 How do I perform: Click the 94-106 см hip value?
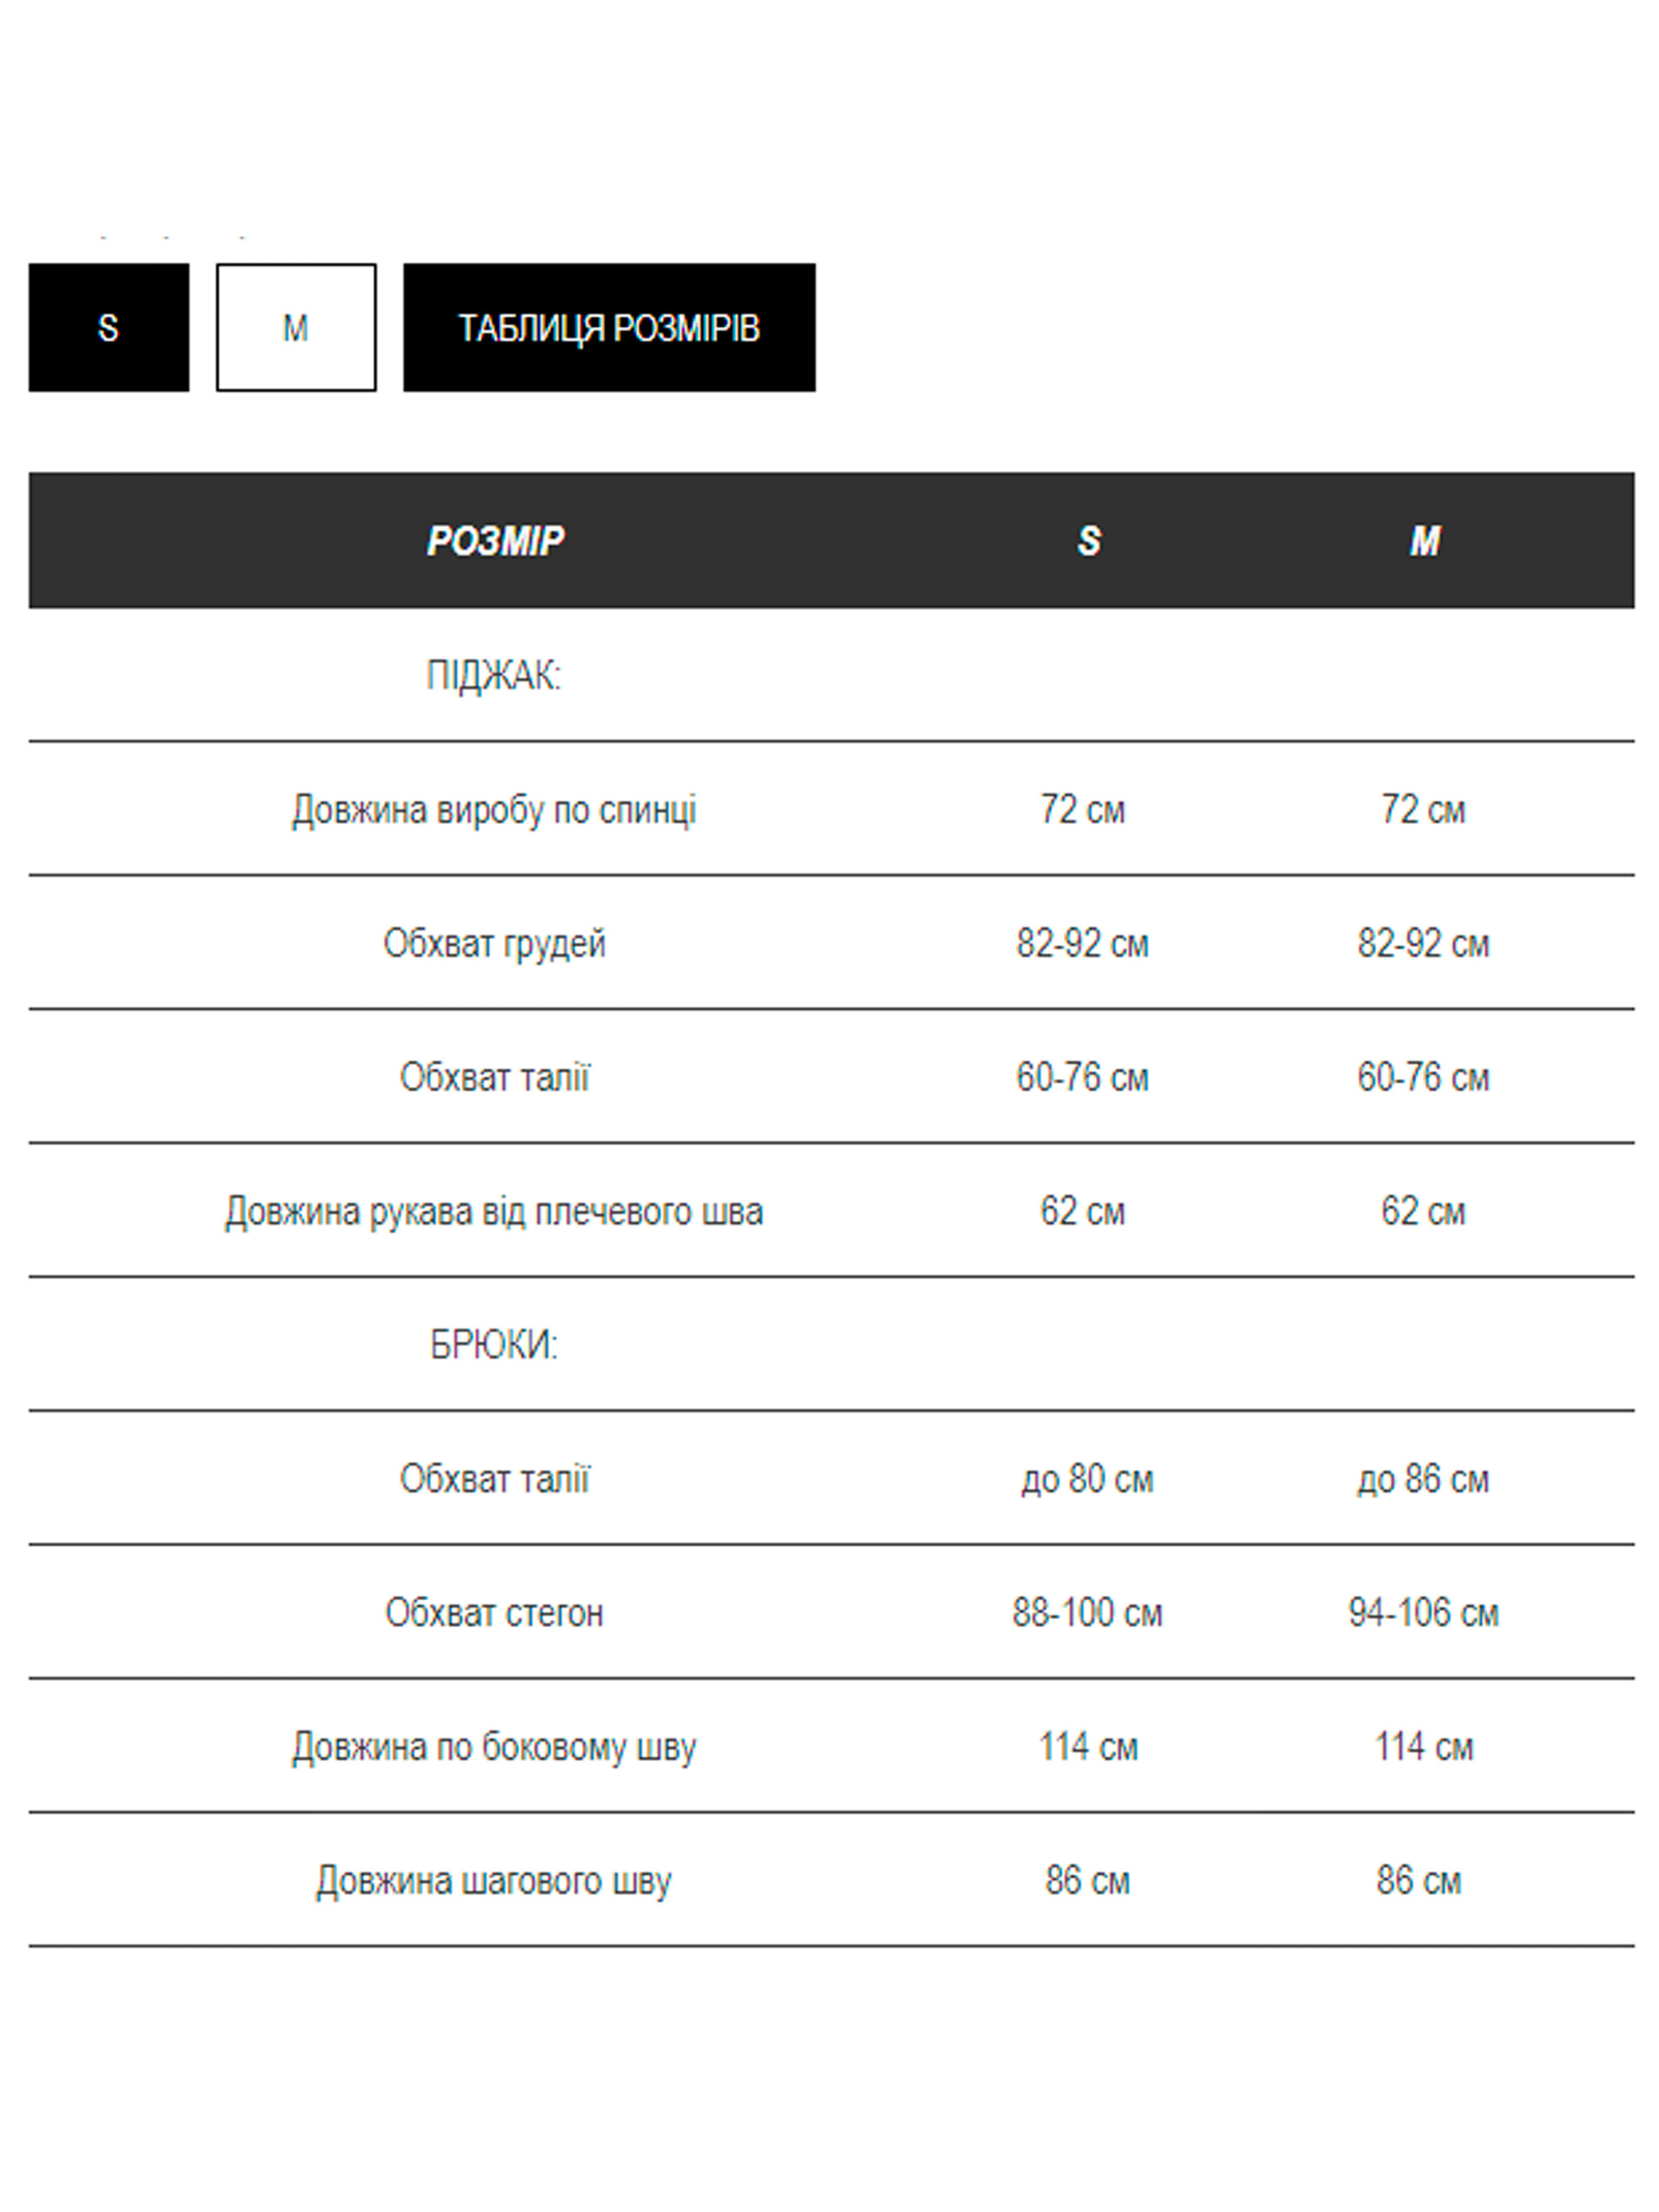point(1423,1613)
